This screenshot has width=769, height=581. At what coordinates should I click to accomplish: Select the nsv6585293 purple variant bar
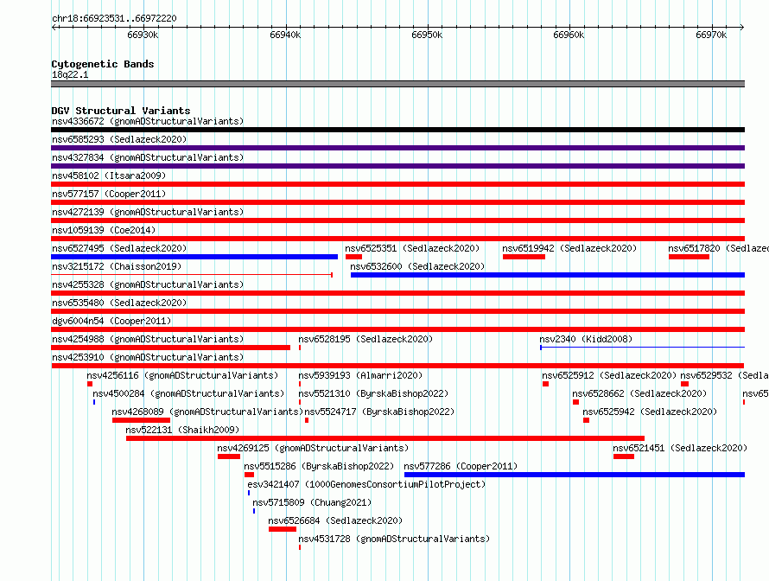point(397,148)
